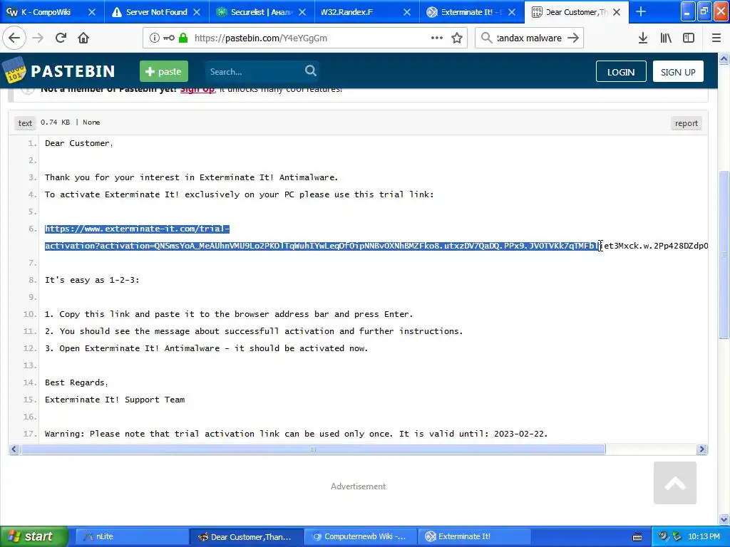Image resolution: width=730 pixels, height=547 pixels.
Task: Close the Server Not Found tab
Action: [197, 12]
